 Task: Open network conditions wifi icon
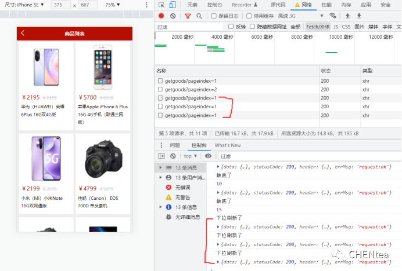tap(332, 16)
